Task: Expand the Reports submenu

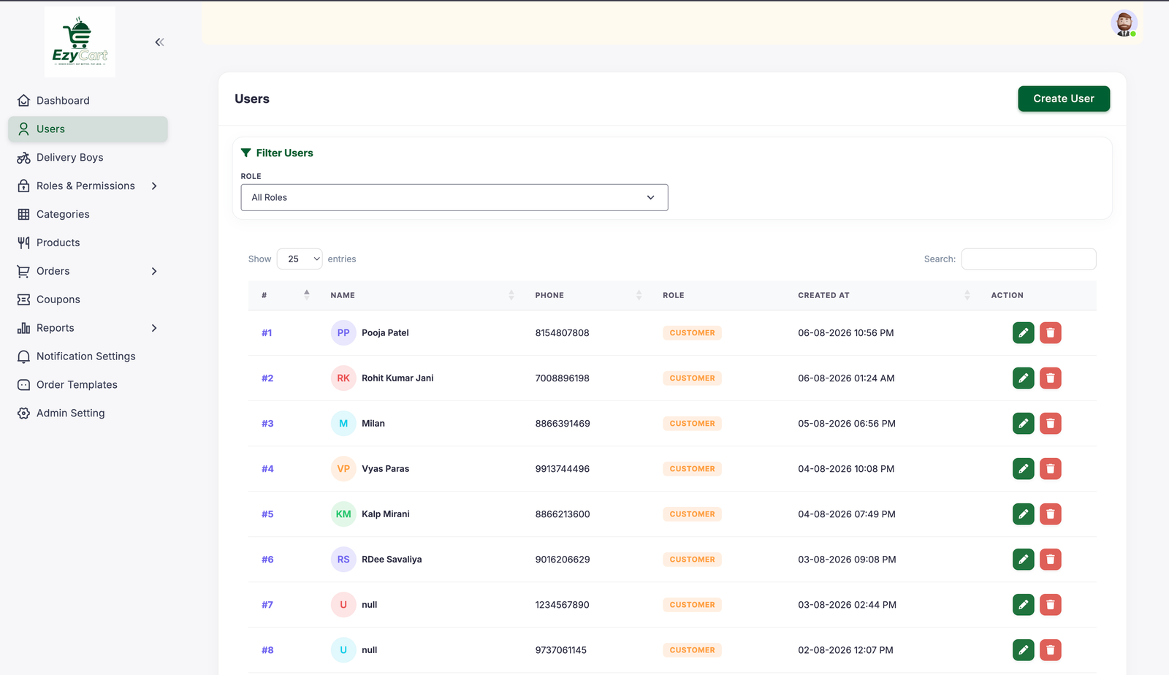Action: point(154,328)
